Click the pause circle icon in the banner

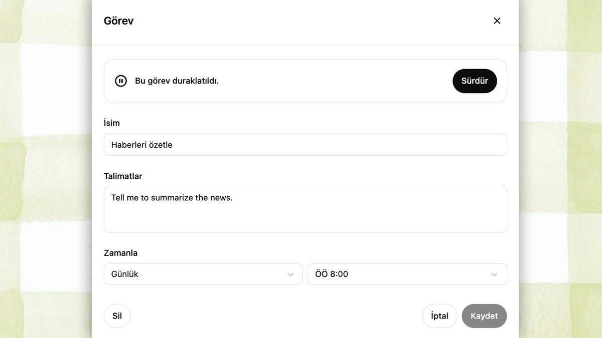121,81
